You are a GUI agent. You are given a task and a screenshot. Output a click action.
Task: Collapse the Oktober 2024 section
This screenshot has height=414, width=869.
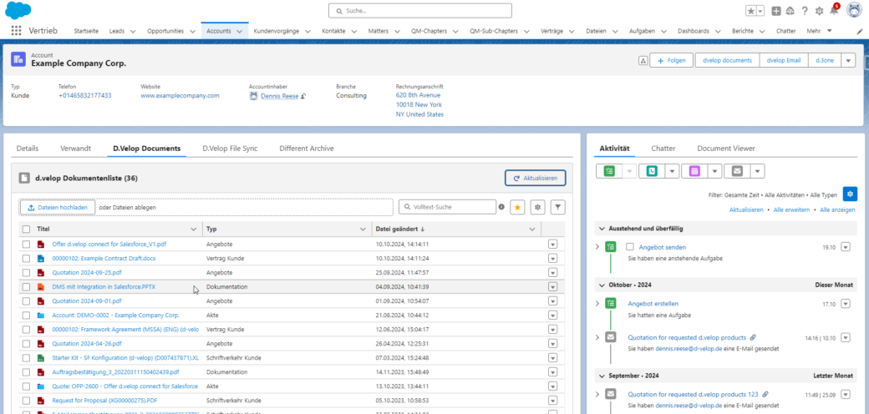click(602, 285)
